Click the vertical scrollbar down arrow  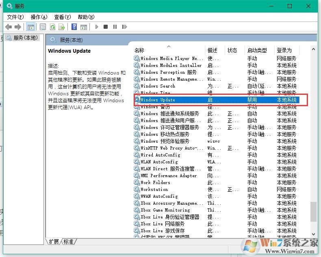pyautogui.click(x=313, y=234)
